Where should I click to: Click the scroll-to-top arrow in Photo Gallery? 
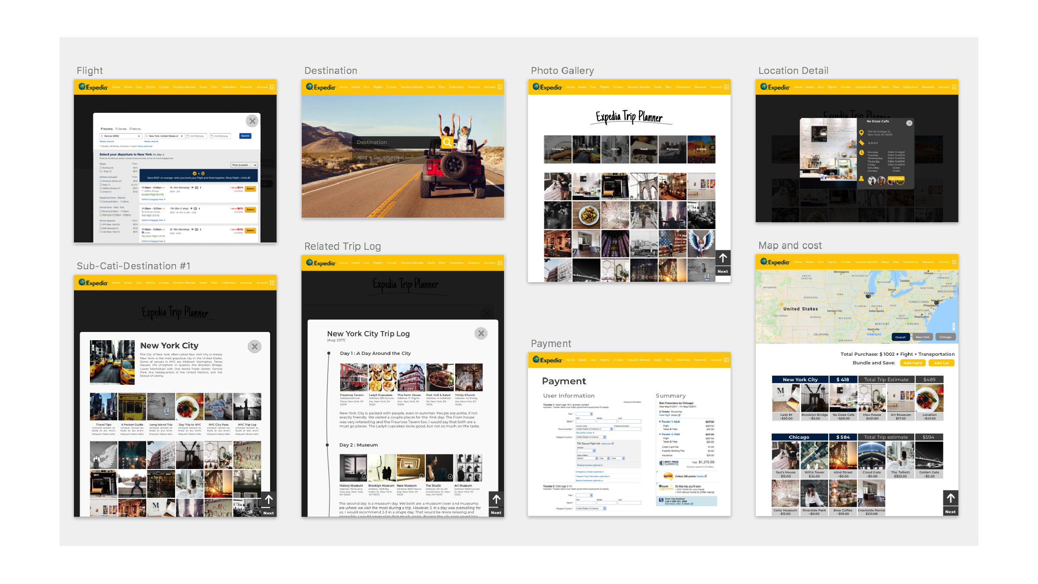pyautogui.click(x=723, y=258)
